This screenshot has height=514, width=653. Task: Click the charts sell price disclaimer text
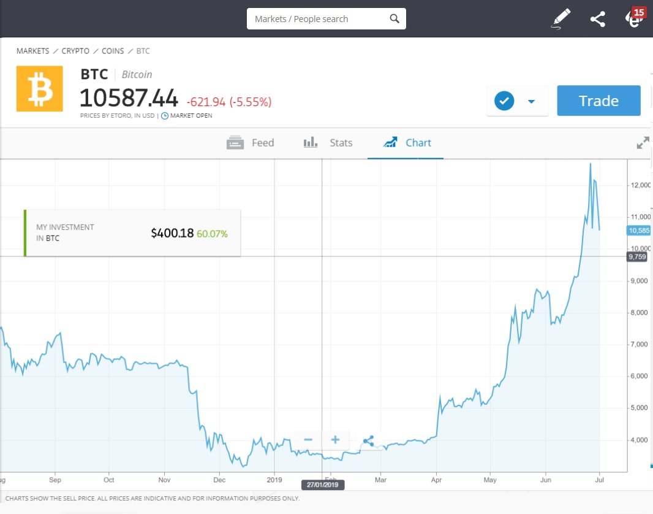153,498
